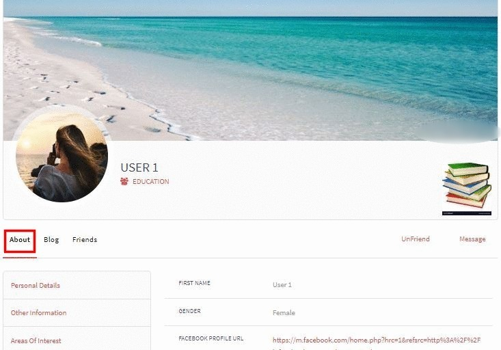Follow the Facebook profile URL link
501x350 pixels.
377,340
